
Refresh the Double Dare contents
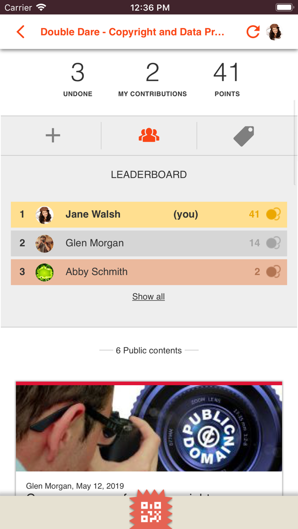click(x=253, y=31)
